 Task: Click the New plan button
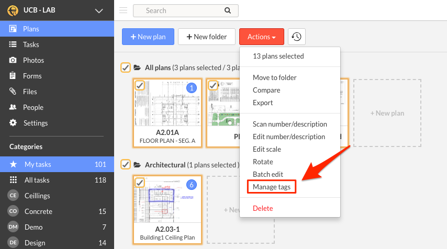(148, 37)
